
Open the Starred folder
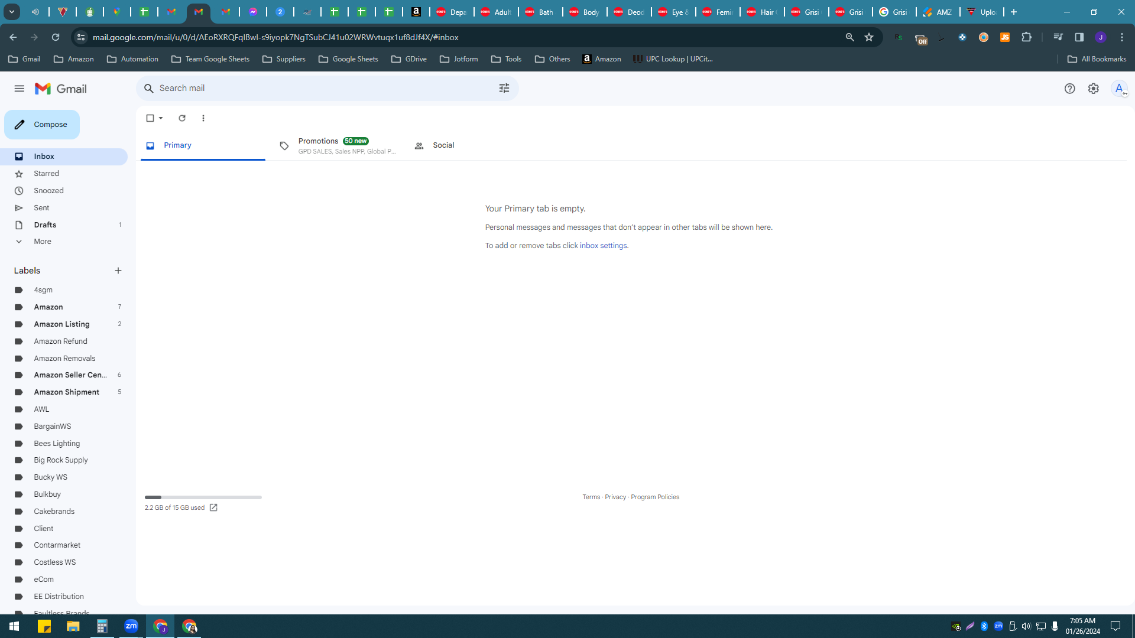click(64, 174)
